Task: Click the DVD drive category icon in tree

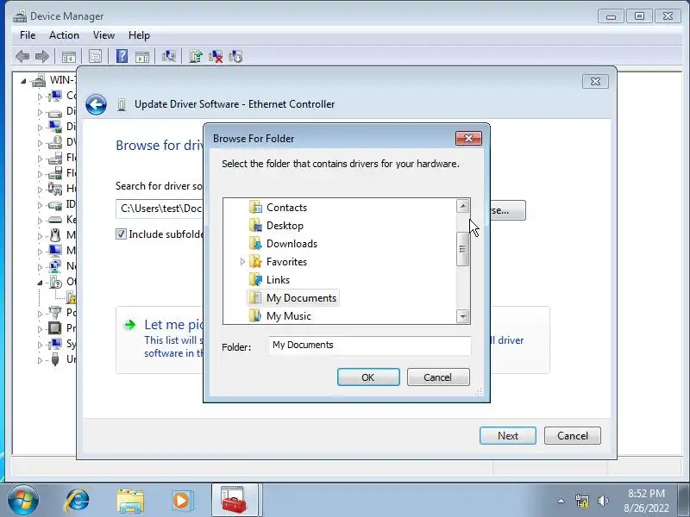Action: point(55,142)
